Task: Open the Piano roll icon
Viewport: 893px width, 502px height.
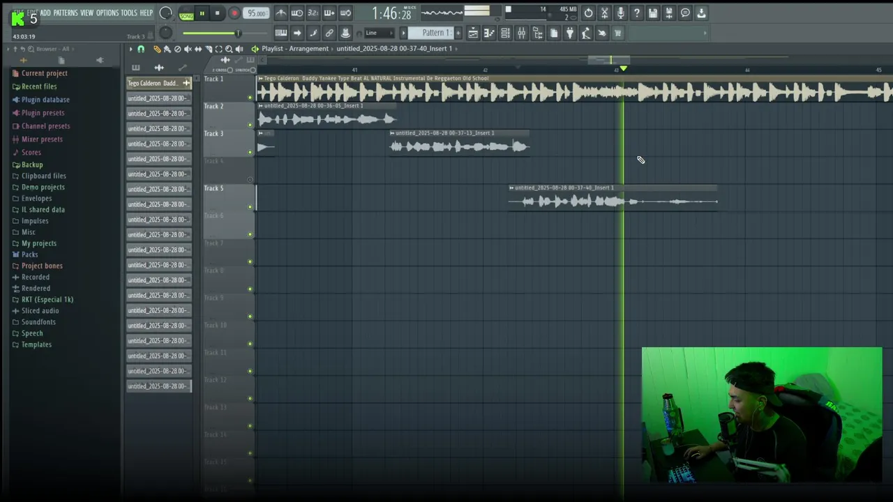Action: 489,33
